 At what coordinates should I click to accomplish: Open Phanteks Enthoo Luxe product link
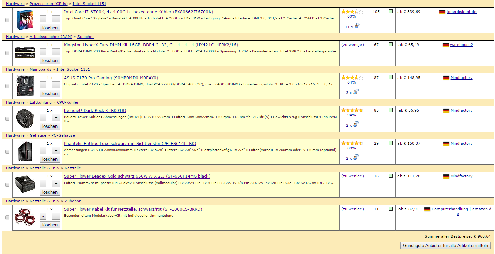(x=130, y=144)
